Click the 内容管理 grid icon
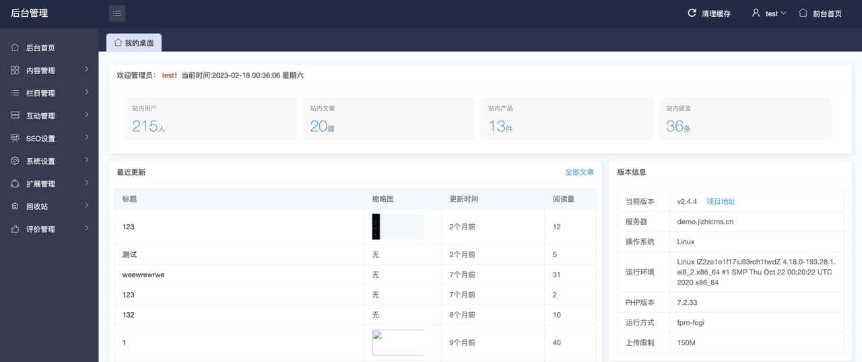 15,70
